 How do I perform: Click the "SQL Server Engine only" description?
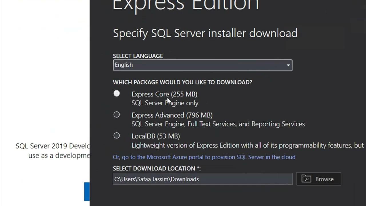point(165,103)
